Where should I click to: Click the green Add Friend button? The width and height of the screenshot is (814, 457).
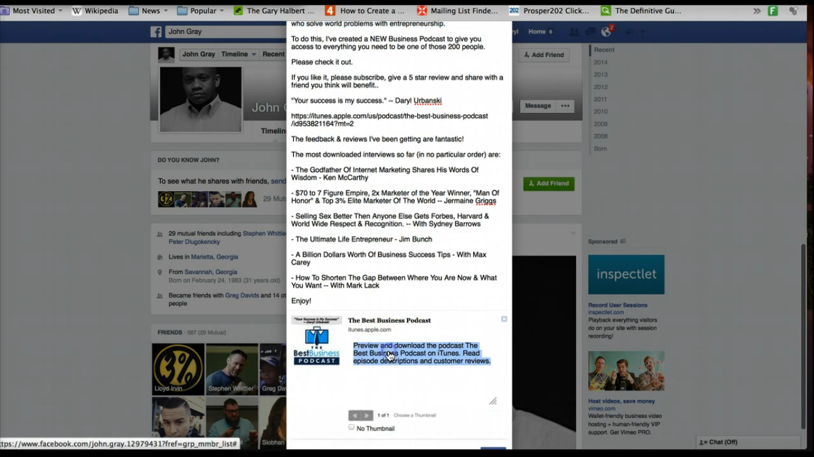[x=549, y=183]
